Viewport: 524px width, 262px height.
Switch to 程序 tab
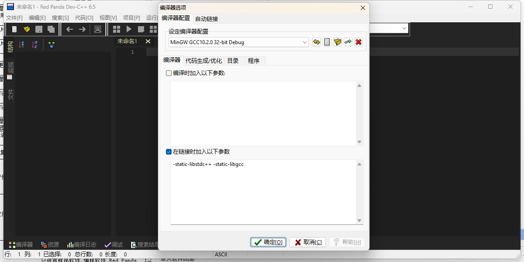click(254, 61)
